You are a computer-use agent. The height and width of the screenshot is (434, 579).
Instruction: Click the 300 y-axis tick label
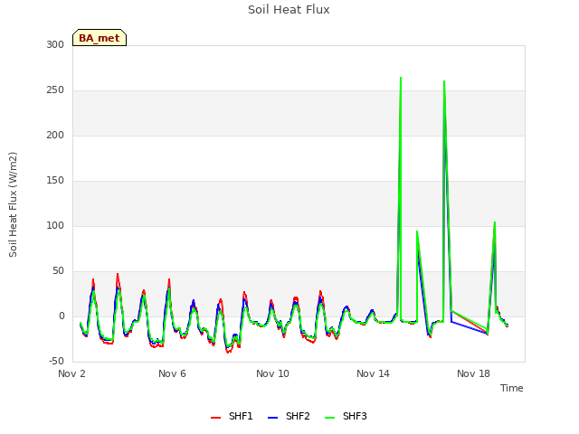point(55,44)
